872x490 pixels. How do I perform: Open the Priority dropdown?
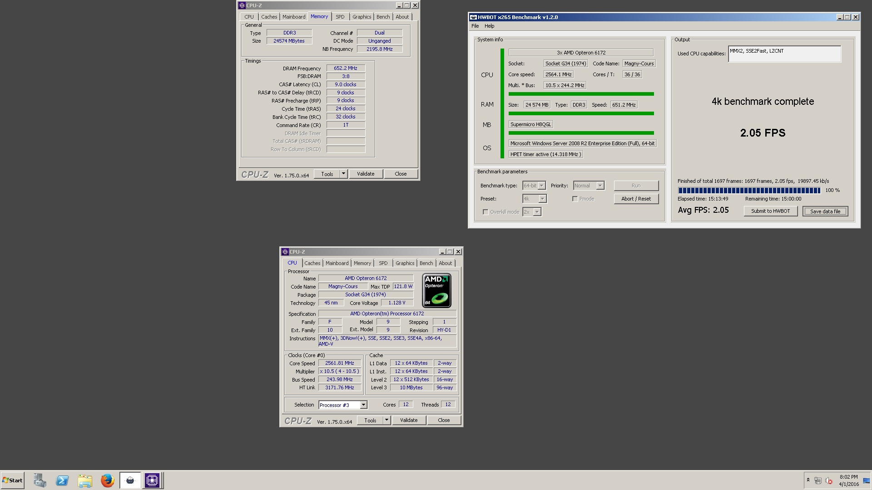600,186
